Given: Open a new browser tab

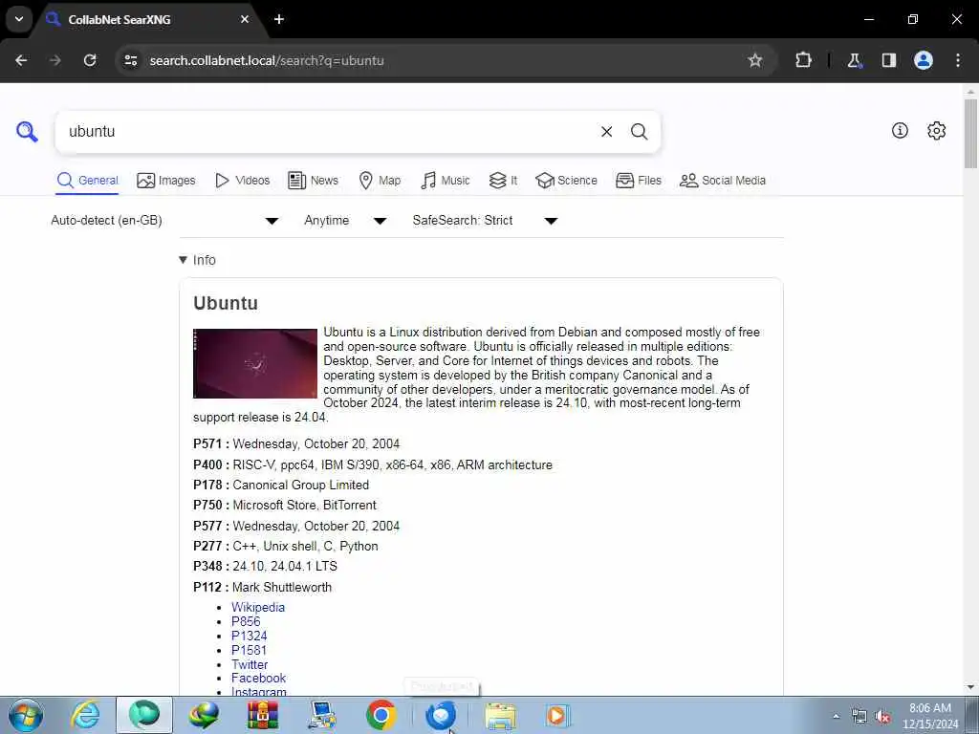Looking at the screenshot, I should tap(279, 19).
